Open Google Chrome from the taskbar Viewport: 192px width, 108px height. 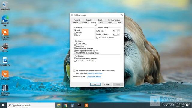pyautogui.click(x=66, y=105)
